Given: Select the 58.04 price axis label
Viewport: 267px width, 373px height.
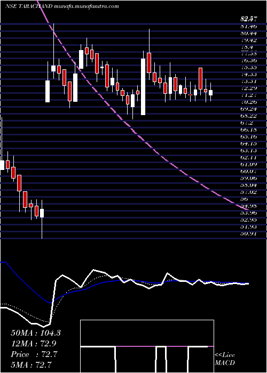Looking at the screenshot, I should (249, 185).
